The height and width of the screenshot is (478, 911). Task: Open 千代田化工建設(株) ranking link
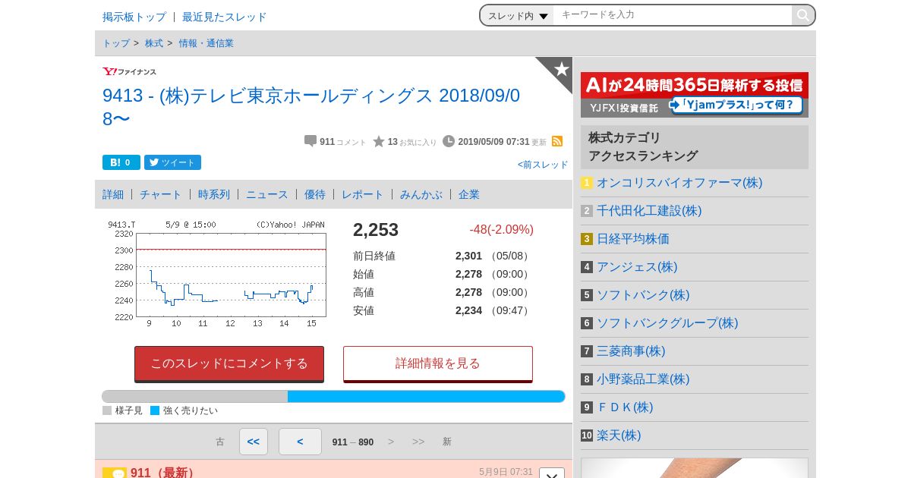649,211
